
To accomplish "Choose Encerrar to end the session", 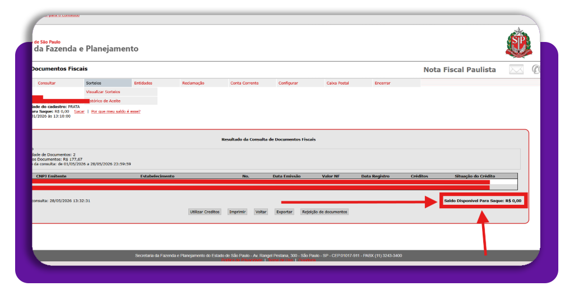I will pos(382,83).
